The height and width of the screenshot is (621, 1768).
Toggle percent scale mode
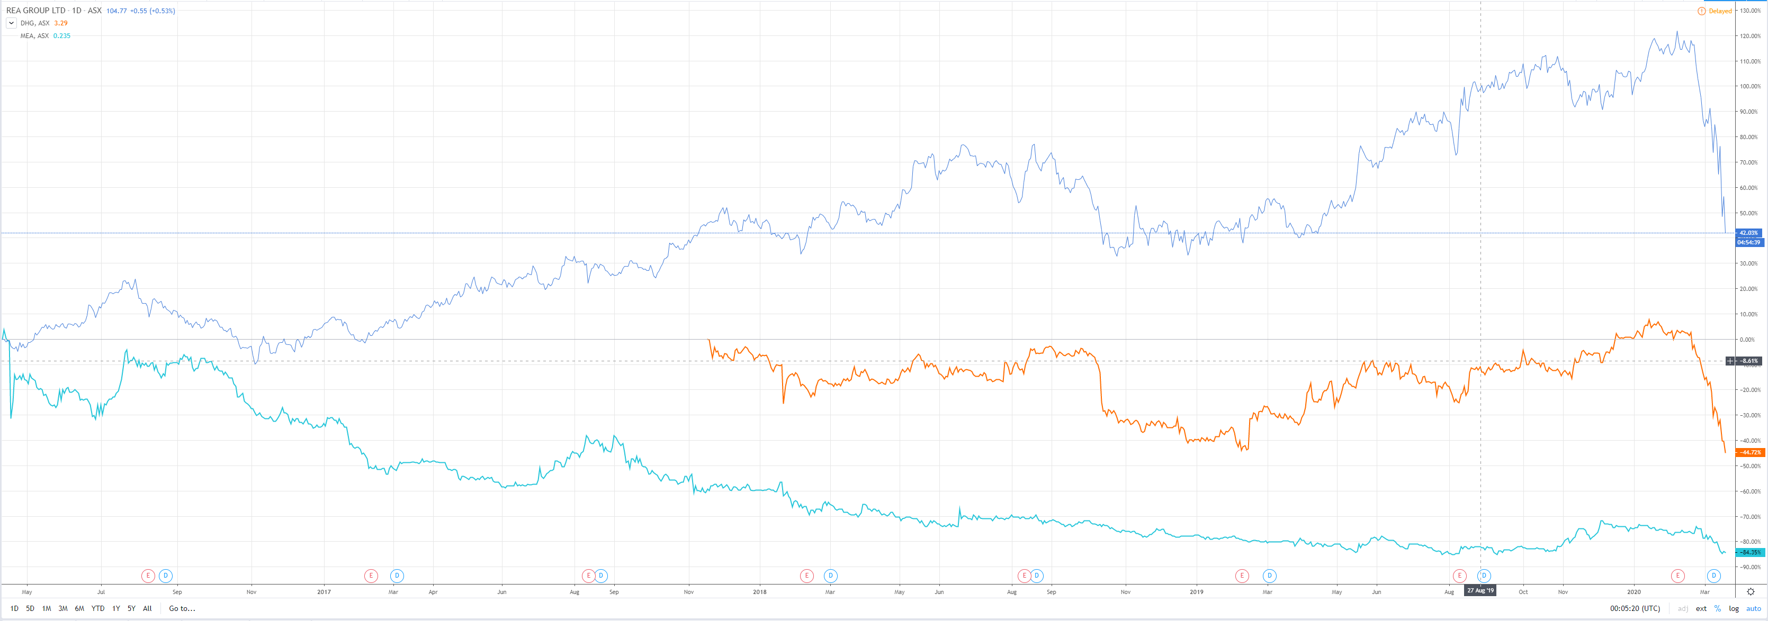(x=1717, y=609)
